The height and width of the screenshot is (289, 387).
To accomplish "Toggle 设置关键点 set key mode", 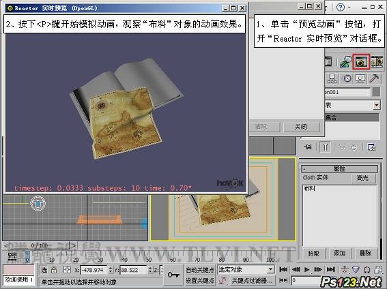I will click(200, 280).
